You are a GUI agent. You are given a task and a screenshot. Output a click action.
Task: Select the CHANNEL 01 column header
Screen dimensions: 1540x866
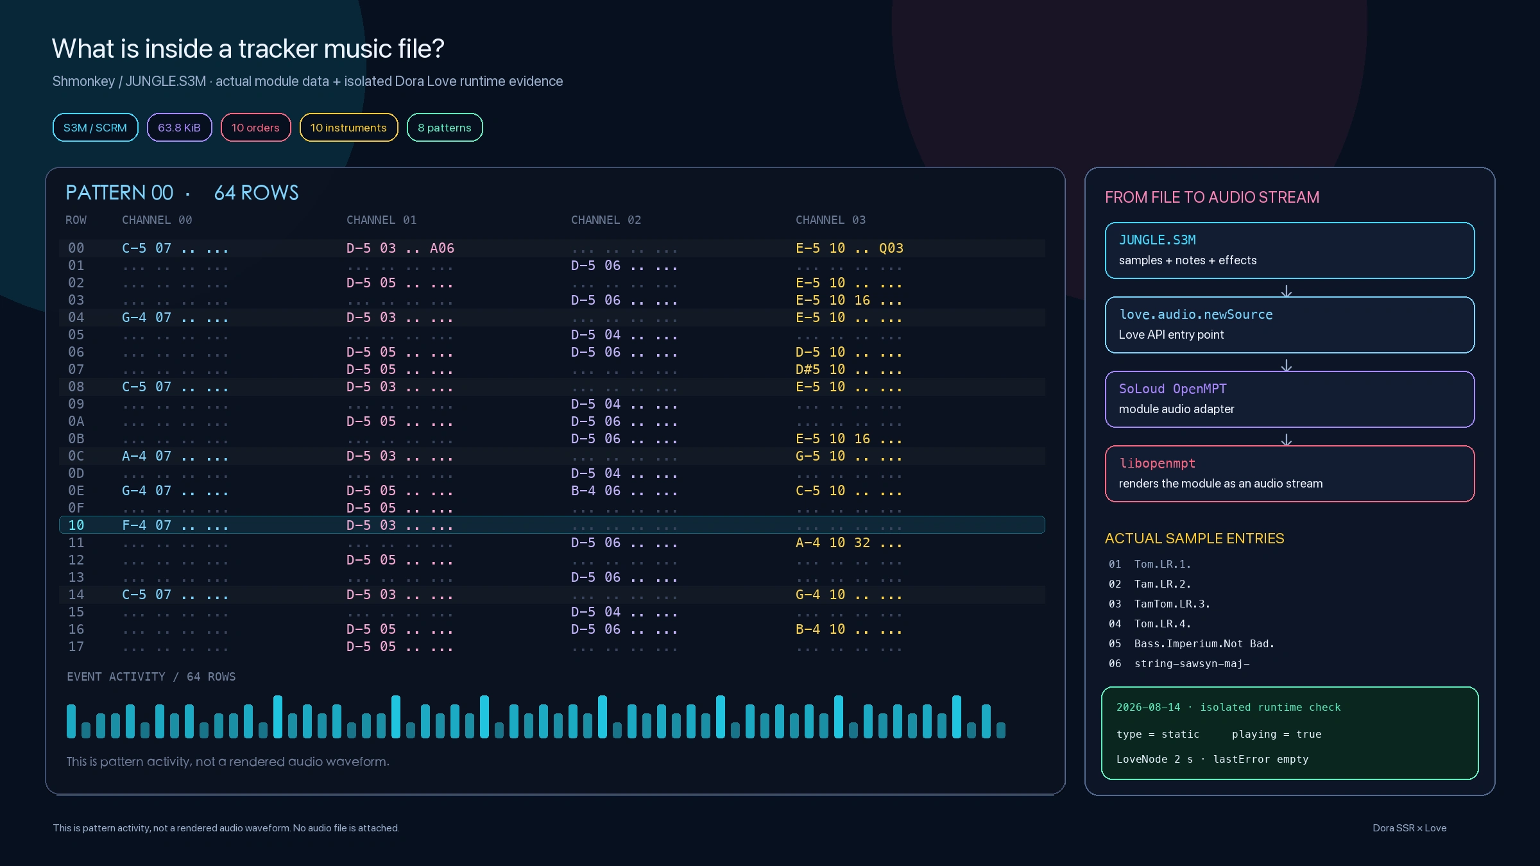381,220
